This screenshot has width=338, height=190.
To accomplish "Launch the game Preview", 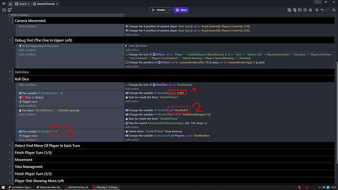I will (158, 10).
